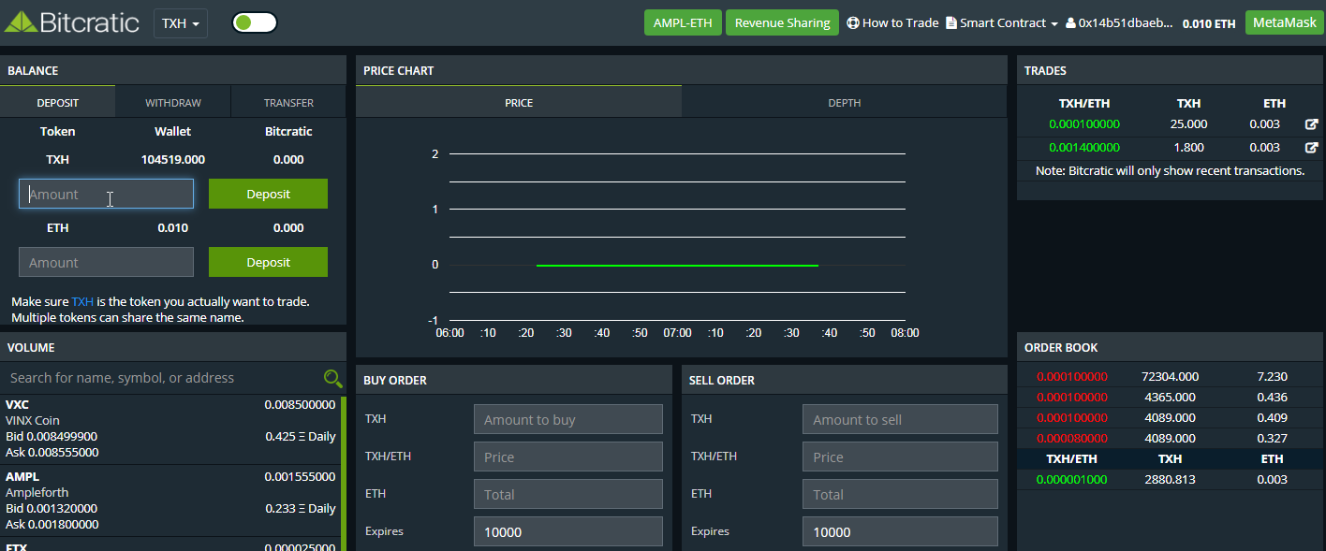
Task: Select sell order priced 0.000080000
Action: coord(1171,438)
